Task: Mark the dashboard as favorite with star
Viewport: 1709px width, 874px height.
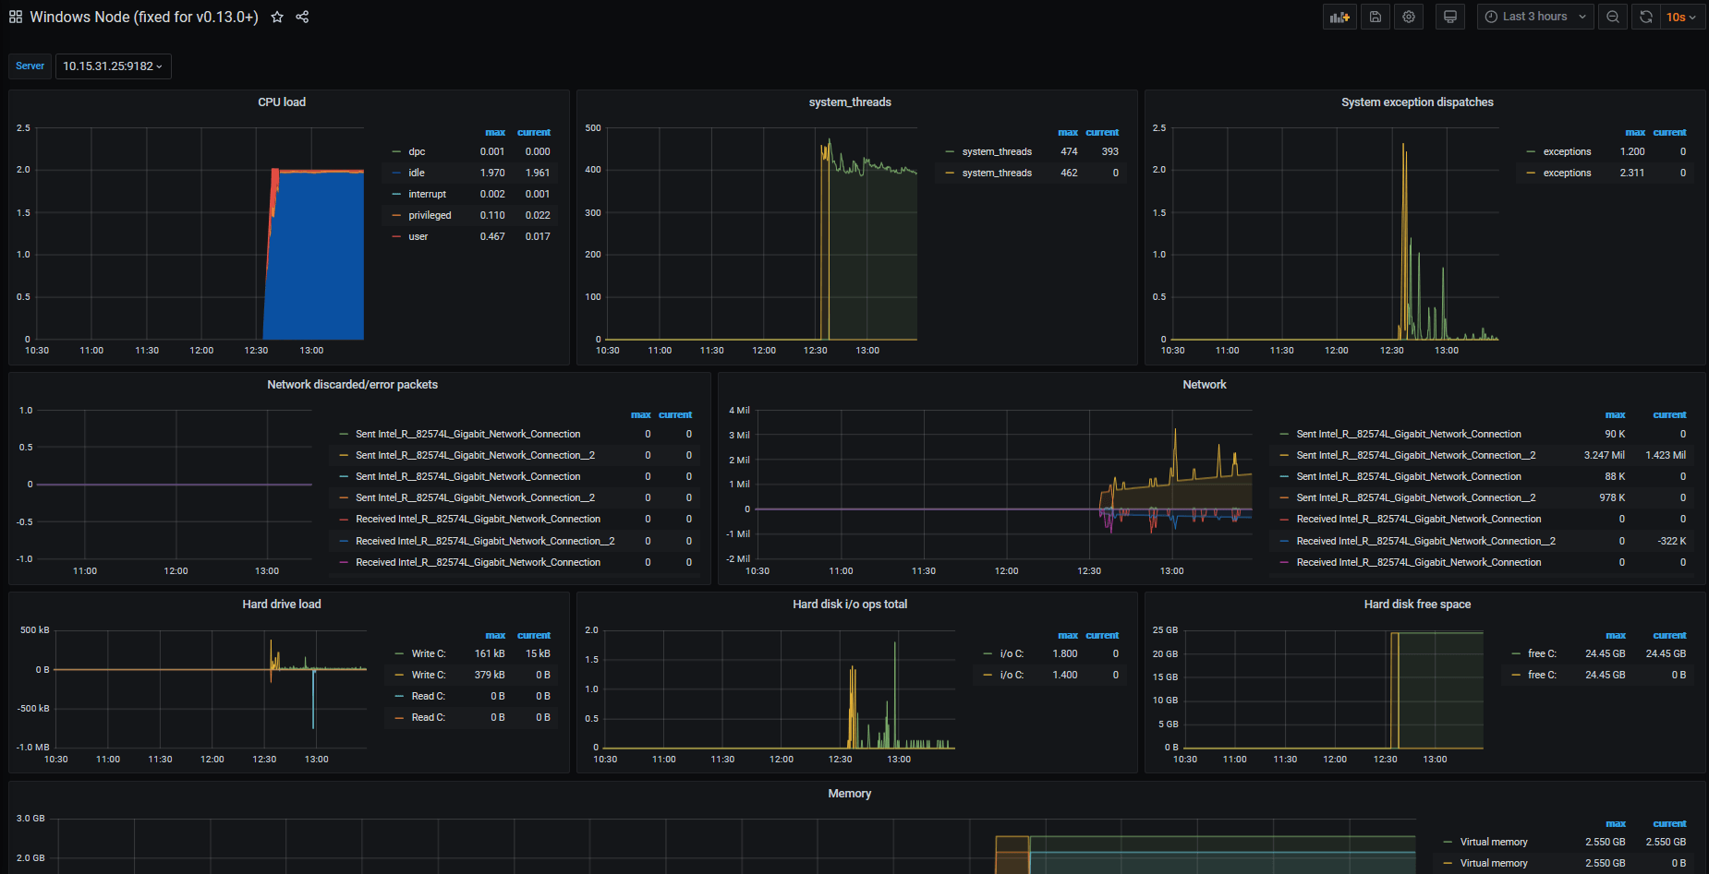Action: [x=276, y=16]
